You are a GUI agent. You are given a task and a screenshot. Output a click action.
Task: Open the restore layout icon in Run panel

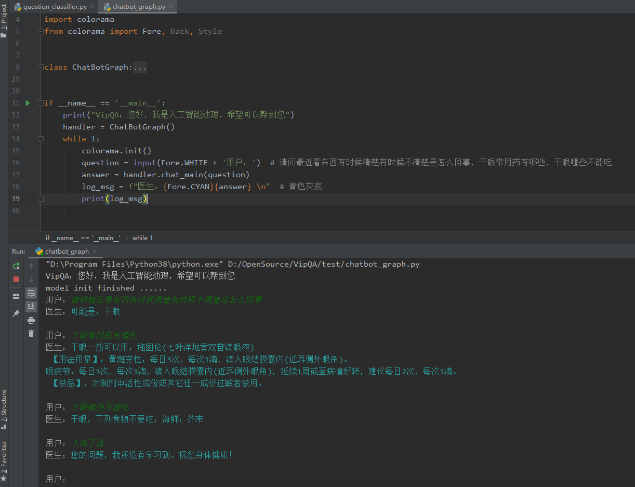pyautogui.click(x=16, y=296)
